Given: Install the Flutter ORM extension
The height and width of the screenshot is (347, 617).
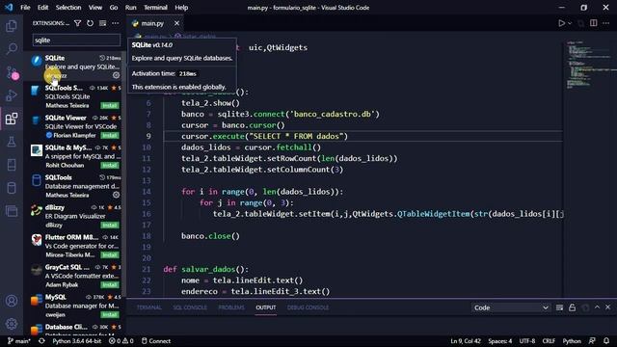Looking at the screenshot, I should coord(109,254).
